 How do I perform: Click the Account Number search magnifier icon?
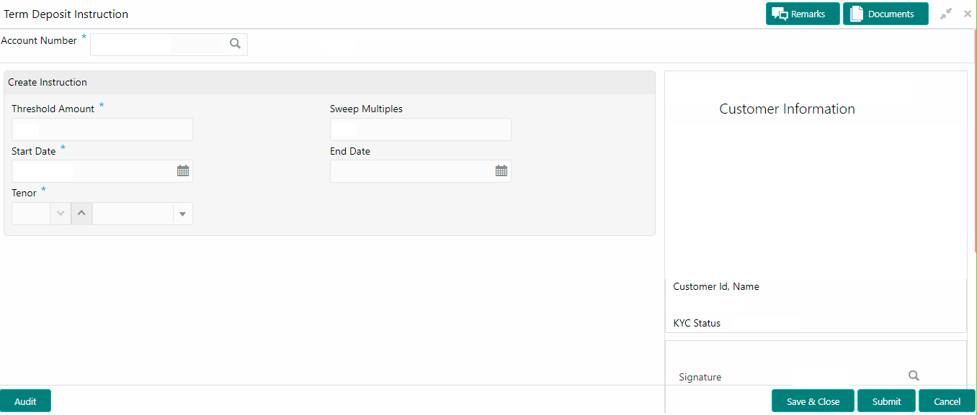click(235, 44)
